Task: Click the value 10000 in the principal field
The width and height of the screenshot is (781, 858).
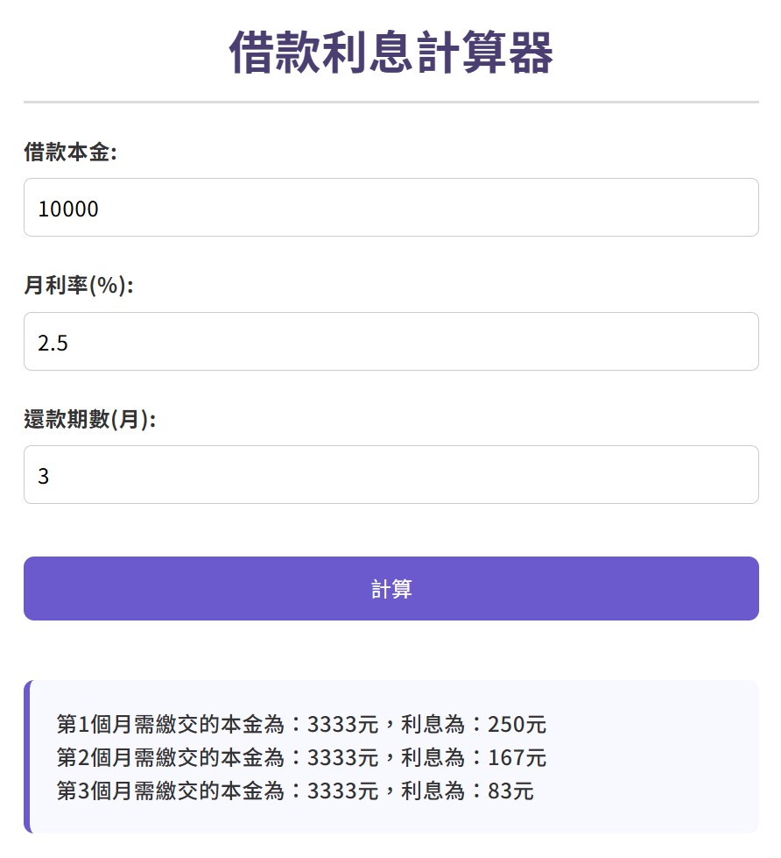Action: (x=70, y=209)
